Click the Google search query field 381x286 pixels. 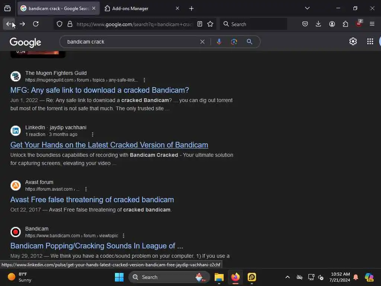(131, 42)
